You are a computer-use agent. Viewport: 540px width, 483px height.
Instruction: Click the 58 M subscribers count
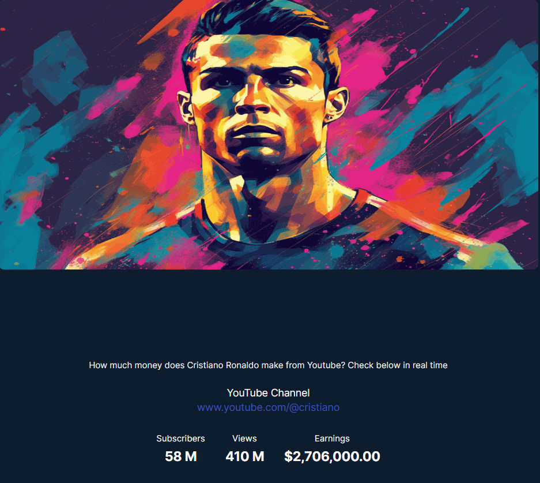[x=181, y=456]
